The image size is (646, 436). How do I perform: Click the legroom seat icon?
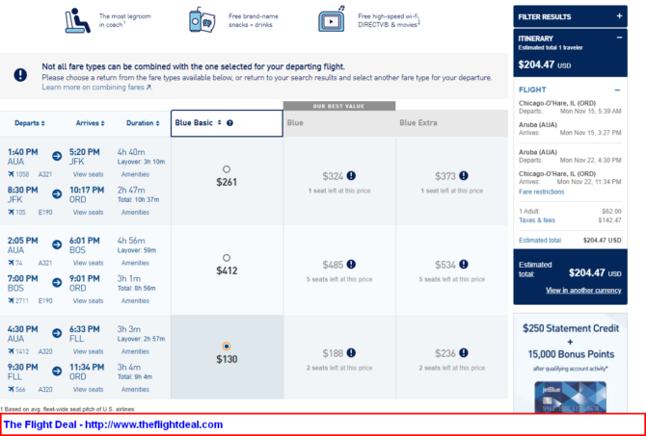coord(77,20)
